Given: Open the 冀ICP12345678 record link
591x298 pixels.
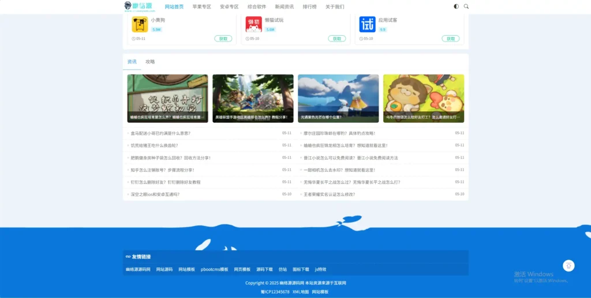Looking at the screenshot, I should coord(275,292).
